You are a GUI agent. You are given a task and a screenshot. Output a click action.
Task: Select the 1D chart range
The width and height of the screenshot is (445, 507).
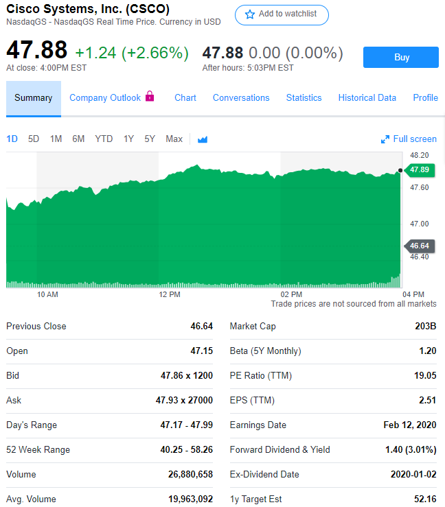12,139
